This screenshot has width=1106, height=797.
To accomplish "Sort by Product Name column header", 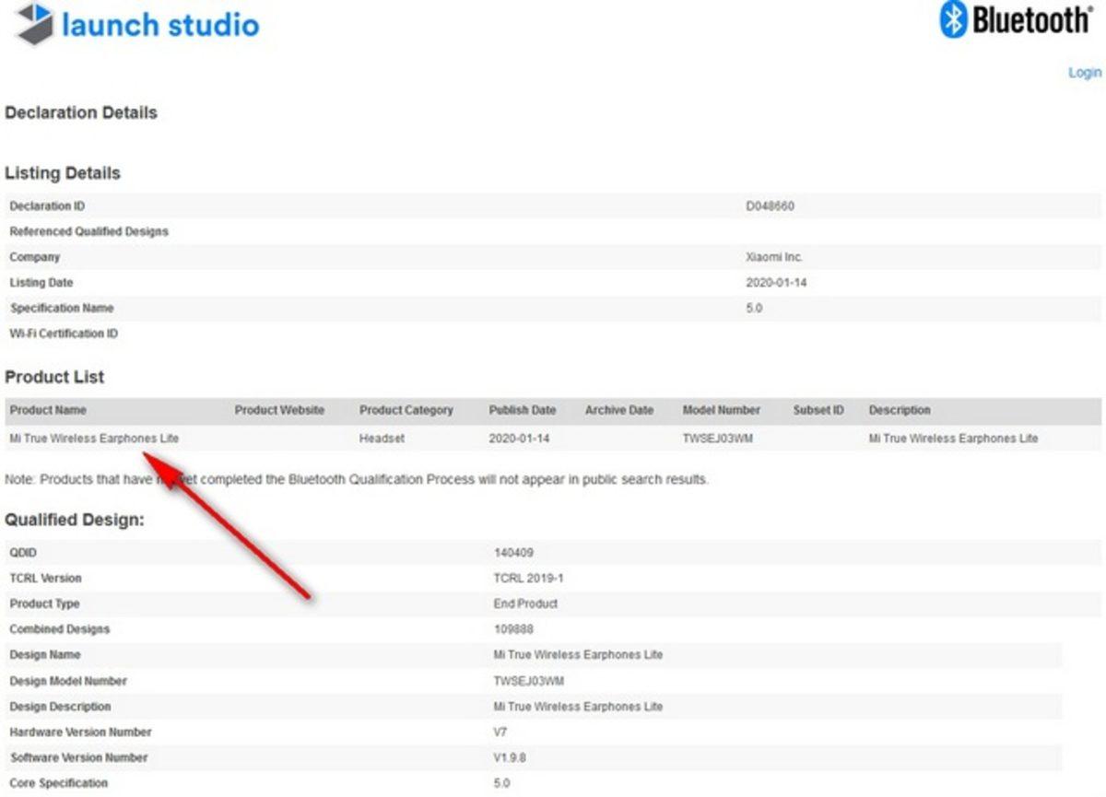I will (x=47, y=410).
